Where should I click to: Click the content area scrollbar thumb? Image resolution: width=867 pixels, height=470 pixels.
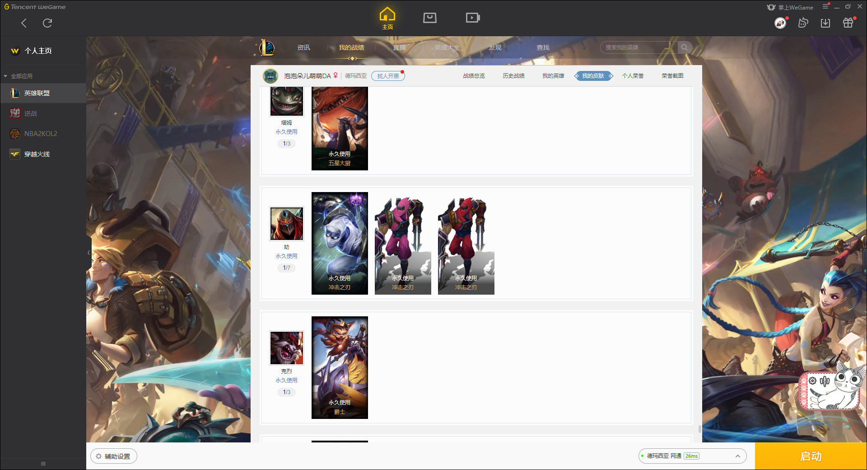tap(700, 429)
